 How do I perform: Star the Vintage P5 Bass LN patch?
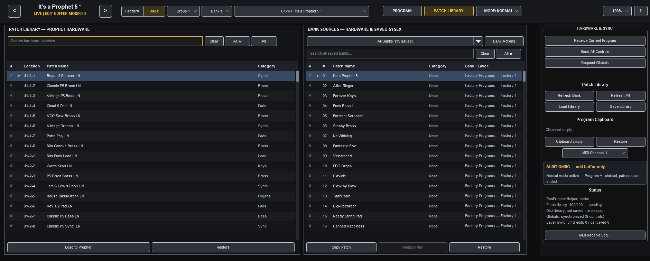11,96
